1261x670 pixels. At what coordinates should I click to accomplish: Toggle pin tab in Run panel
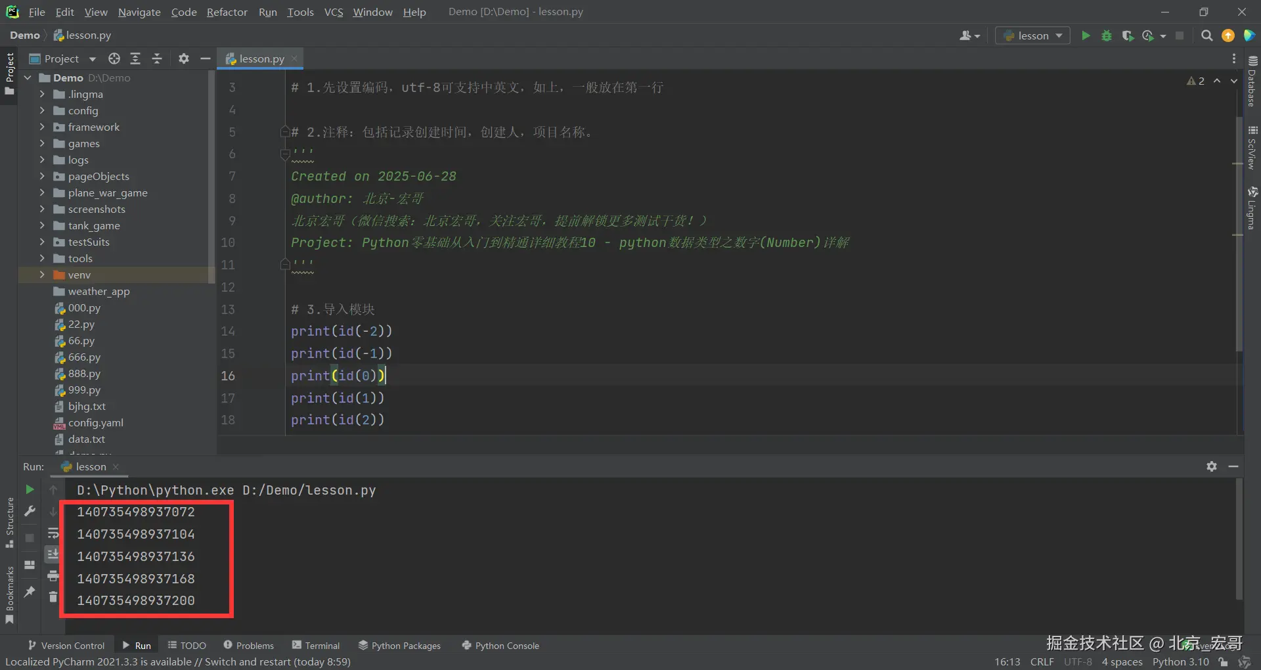[30, 592]
